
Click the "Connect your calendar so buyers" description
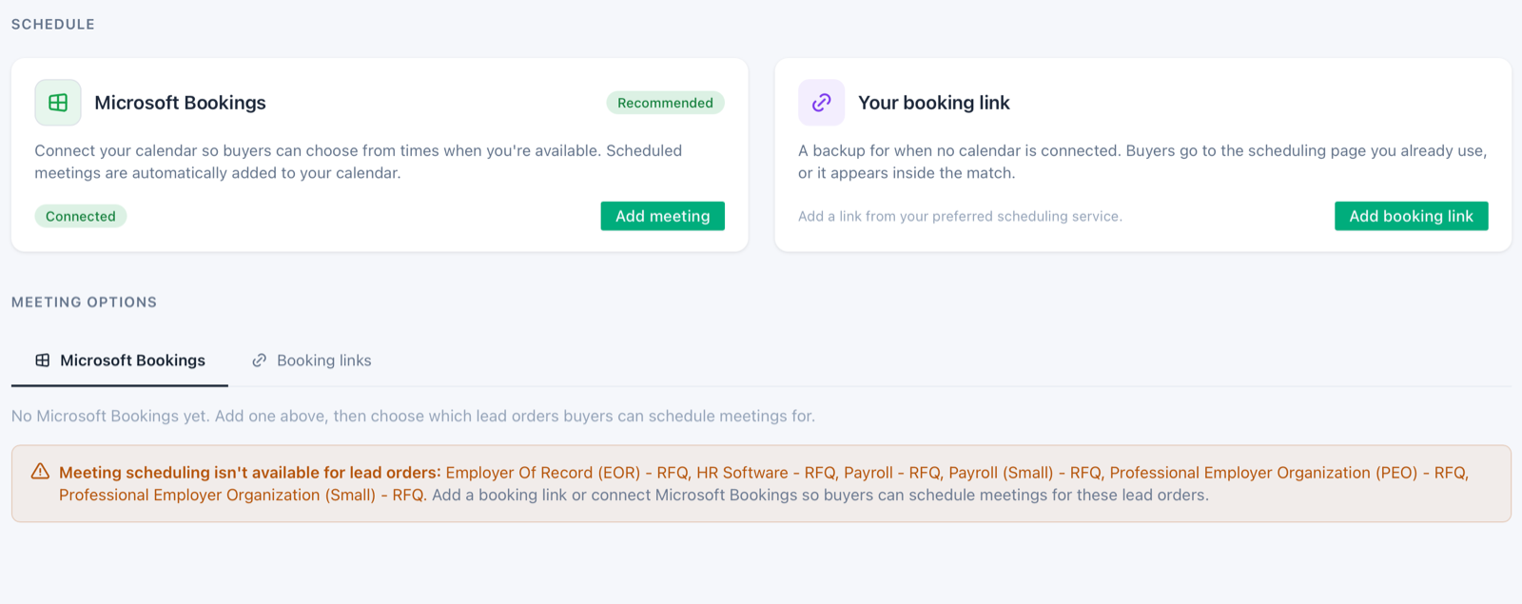coord(359,162)
